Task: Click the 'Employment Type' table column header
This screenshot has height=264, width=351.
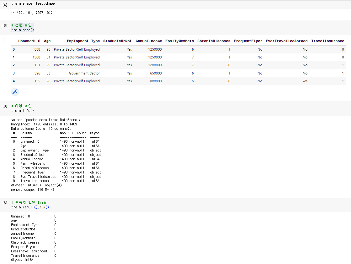Action: click(83, 41)
